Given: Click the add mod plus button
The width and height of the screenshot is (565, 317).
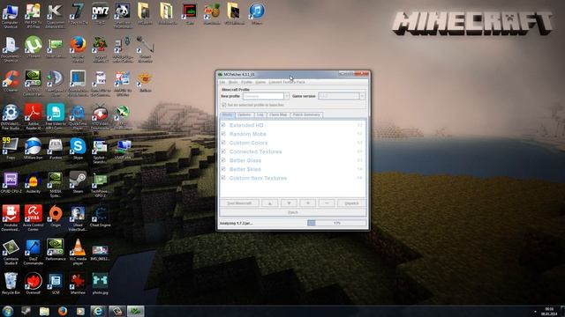Looking at the screenshot, I should 308,203.
